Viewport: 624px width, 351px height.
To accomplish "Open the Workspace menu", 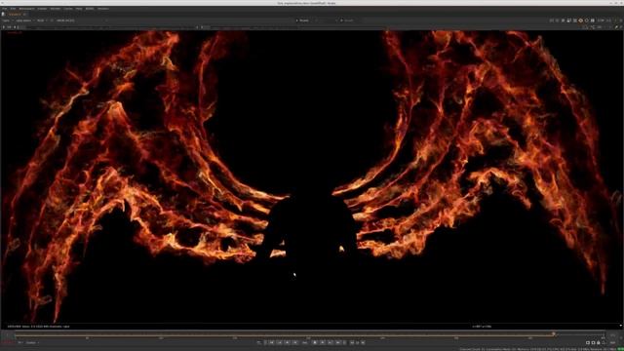I will point(26,9).
